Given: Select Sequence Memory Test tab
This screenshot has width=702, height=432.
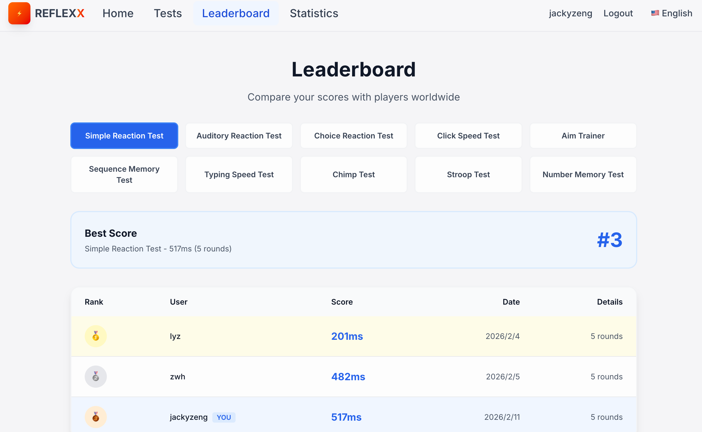Looking at the screenshot, I should (124, 174).
